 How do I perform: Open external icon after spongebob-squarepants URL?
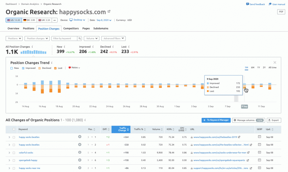[x=248, y=160]
